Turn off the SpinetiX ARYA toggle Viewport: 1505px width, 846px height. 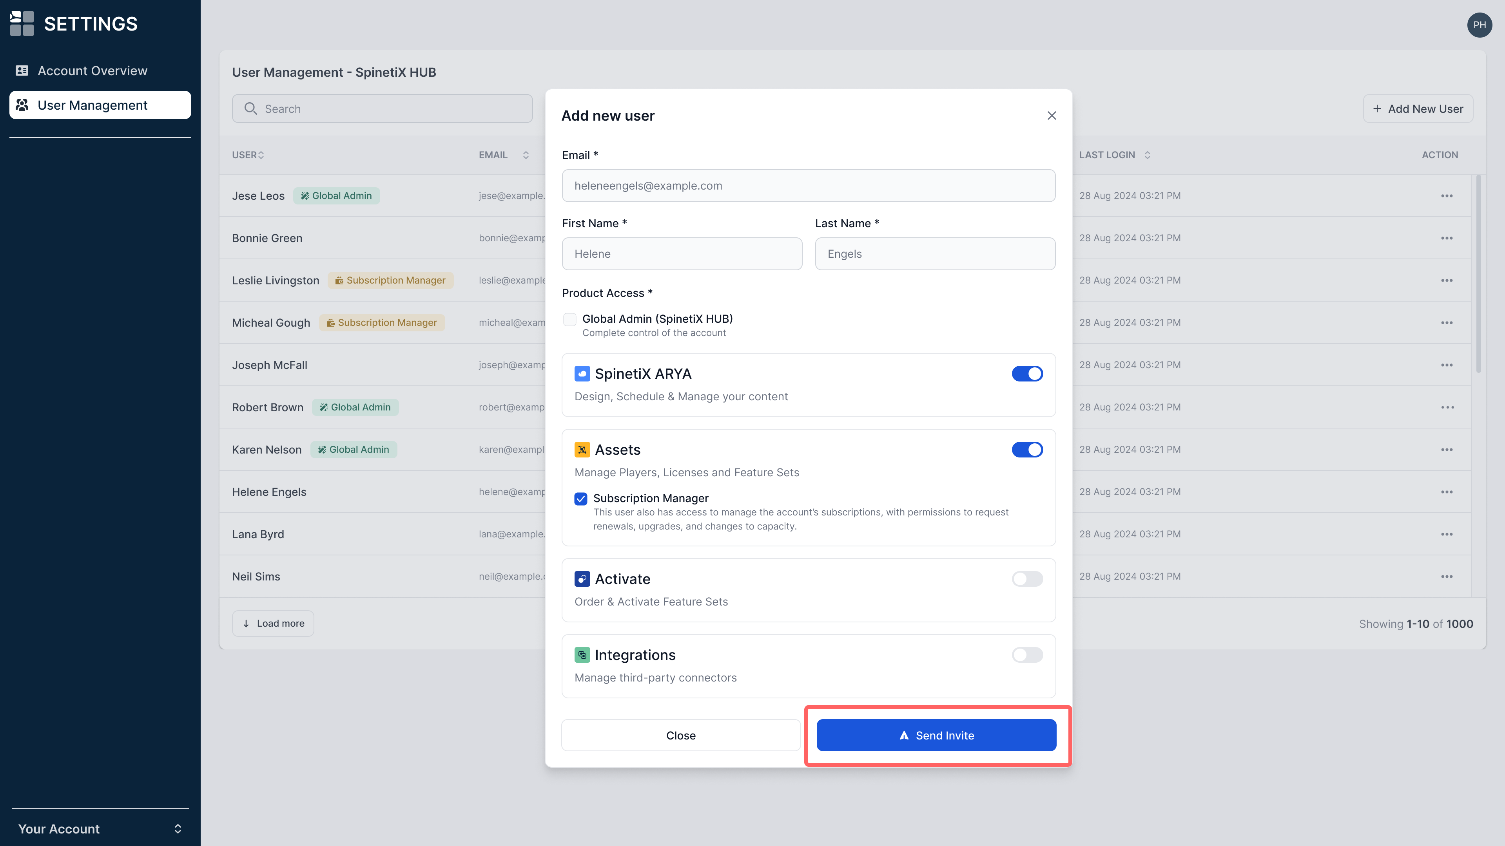[1027, 374]
